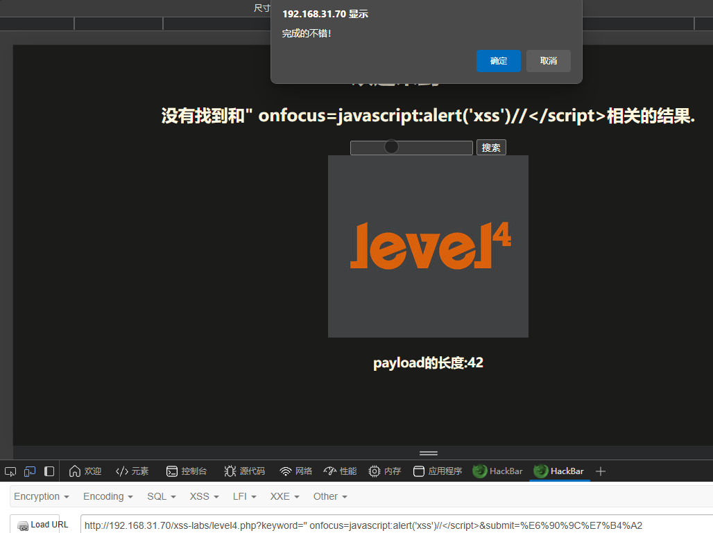Click the 搜索 search button
713x533 pixels.
(x=491, y=148)
